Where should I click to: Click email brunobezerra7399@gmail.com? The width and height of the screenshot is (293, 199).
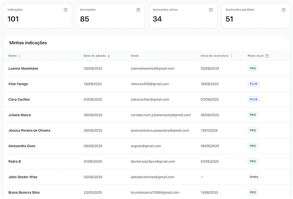(x=155, y=193)
